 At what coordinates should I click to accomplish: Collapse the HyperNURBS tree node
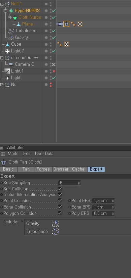(5, 11)
